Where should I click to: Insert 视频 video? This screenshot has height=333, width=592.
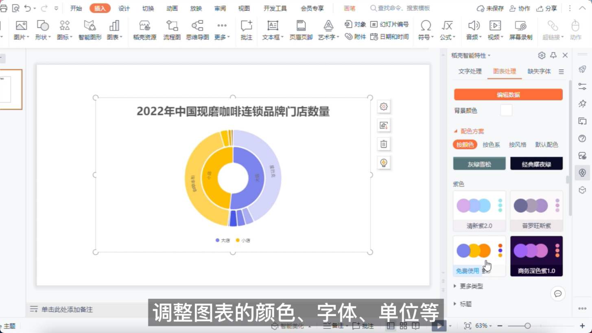(x=495, y=30)
